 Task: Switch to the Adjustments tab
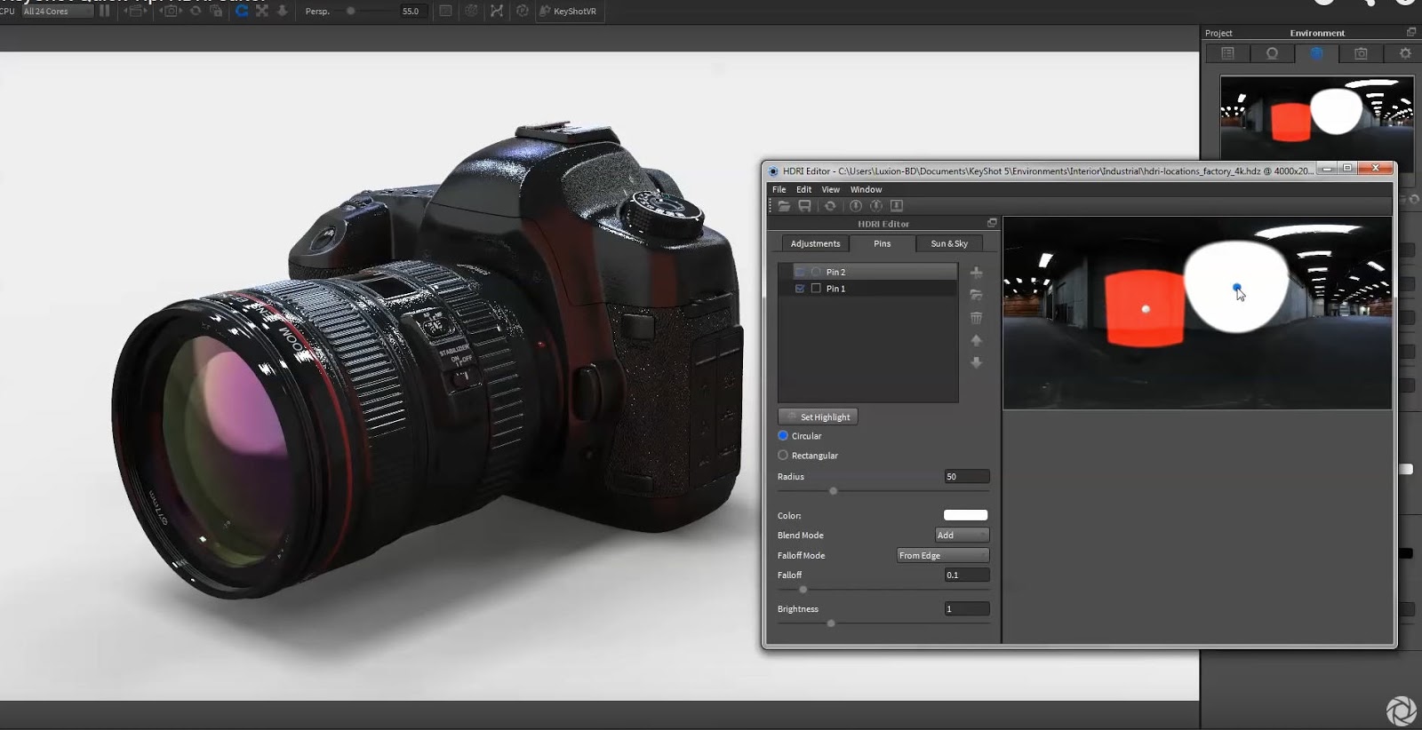[815, 243]
